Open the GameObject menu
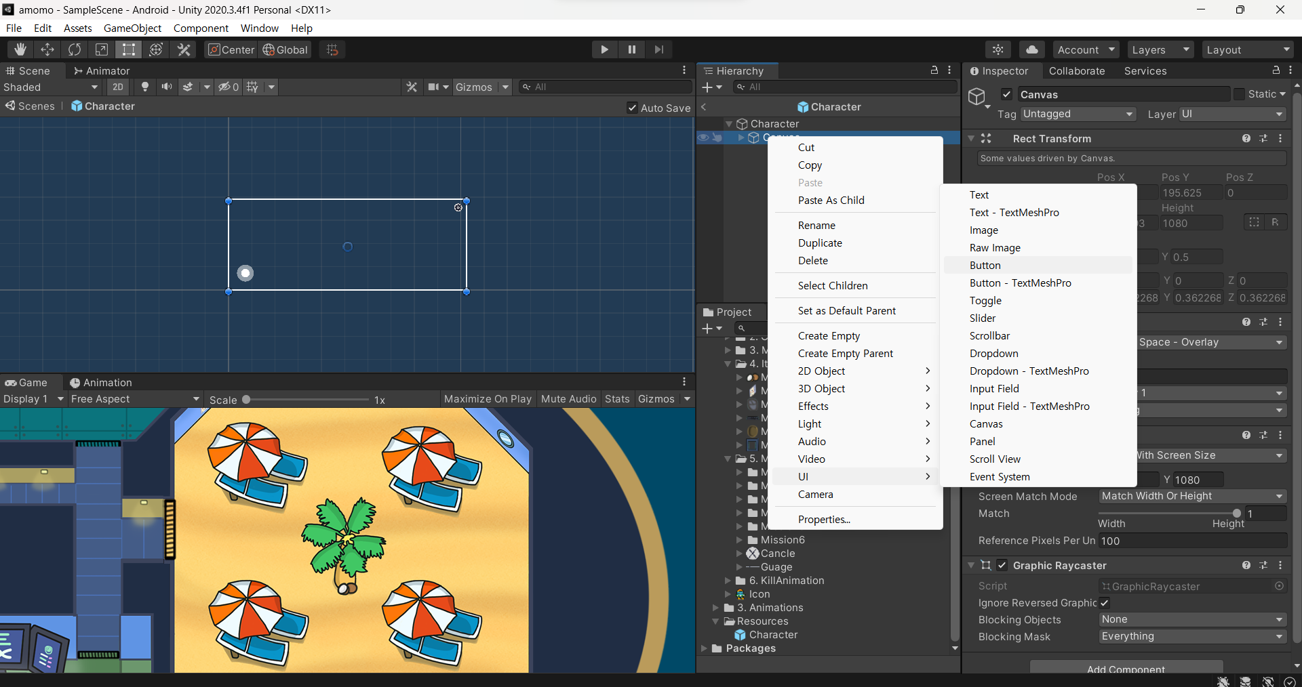This screenshot has height=687, width=1302. (x=132, y=28)
